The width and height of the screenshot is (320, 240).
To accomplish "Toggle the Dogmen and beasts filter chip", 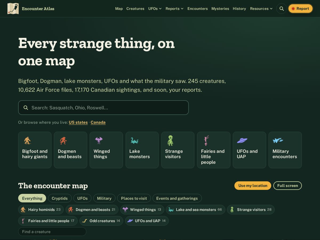I will pos(92,210).
